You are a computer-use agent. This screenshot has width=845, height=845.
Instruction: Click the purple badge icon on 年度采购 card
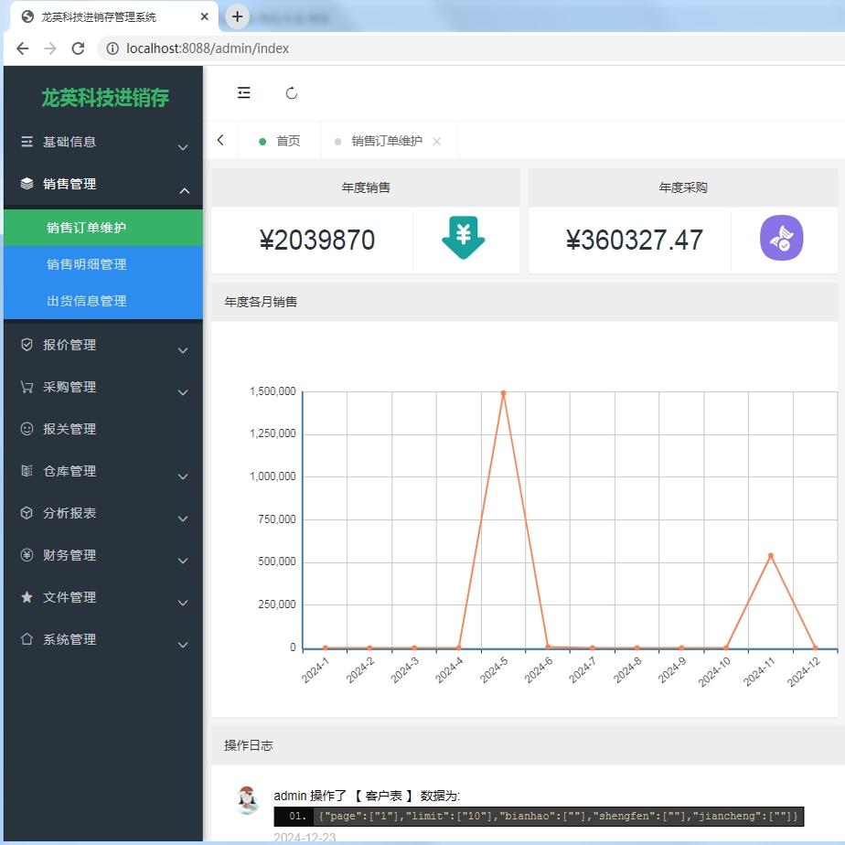[782, 237]
